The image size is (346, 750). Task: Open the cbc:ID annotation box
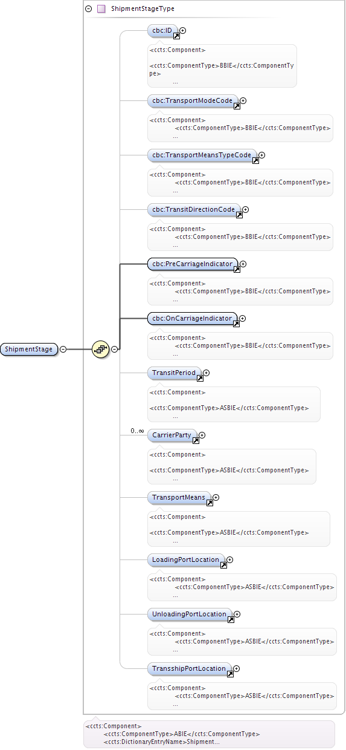(x=222, y=66)
